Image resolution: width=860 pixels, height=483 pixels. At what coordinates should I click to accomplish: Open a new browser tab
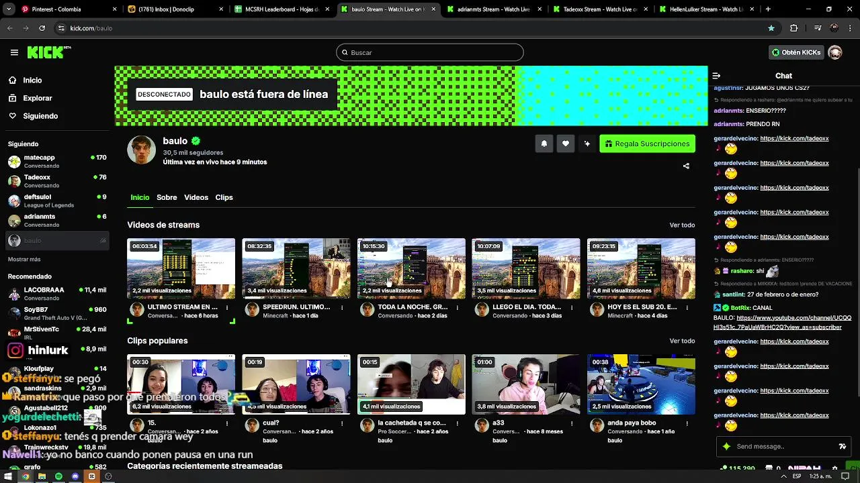coord(768,9)
